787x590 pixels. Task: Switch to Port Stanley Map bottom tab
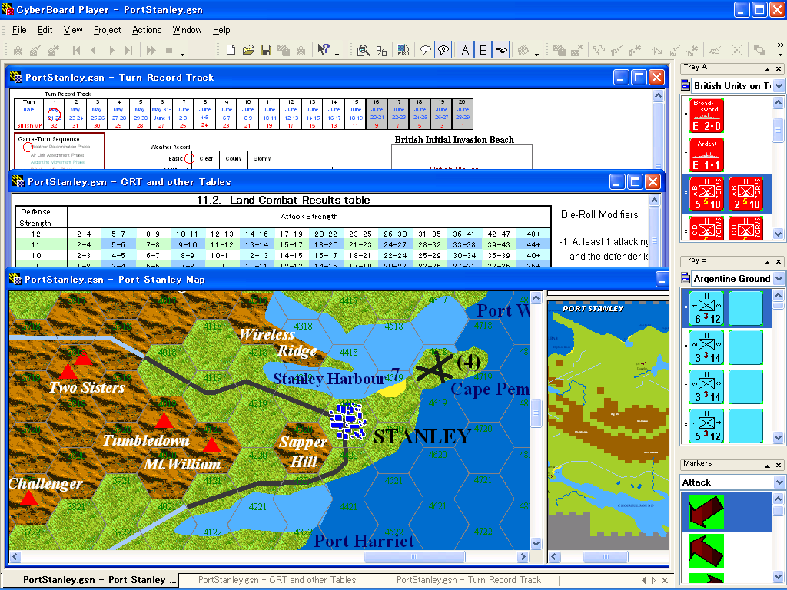pyautogui.click(x=100, y=580)
